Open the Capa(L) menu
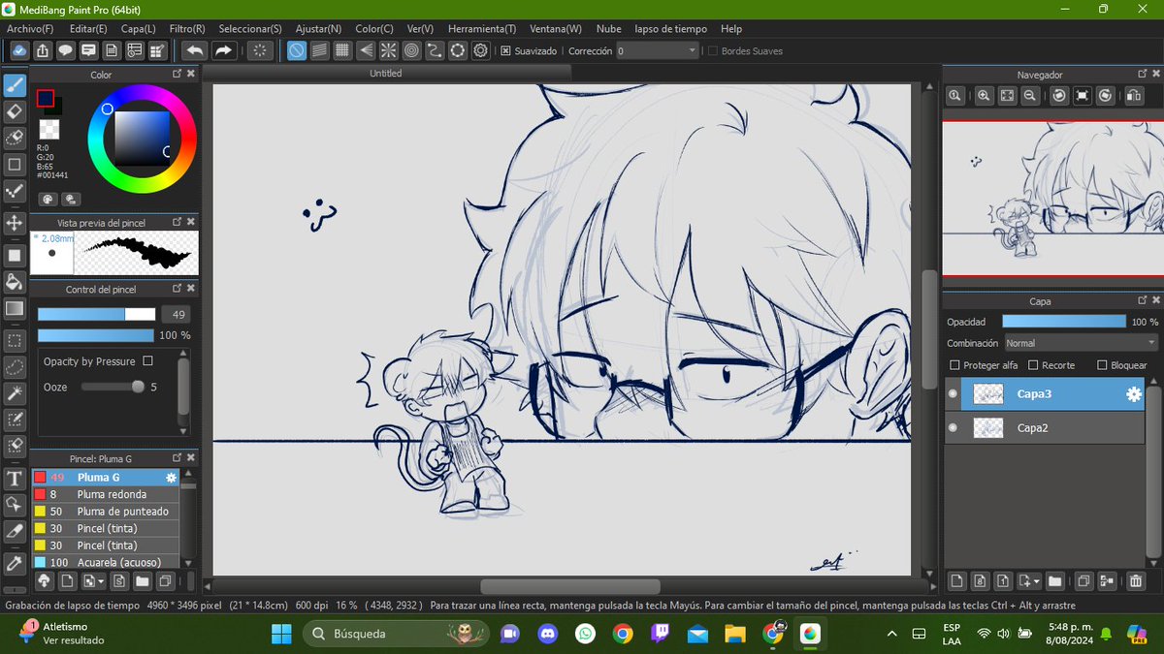The image size is (1164, 654). pos(138,29)
